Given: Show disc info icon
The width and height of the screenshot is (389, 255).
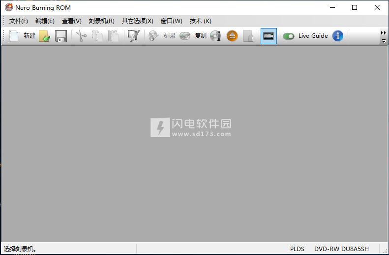Looking at the screenshot, I should coord(215,36).
